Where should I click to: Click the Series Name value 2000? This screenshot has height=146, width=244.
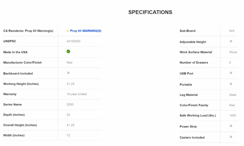click(70, 105)
